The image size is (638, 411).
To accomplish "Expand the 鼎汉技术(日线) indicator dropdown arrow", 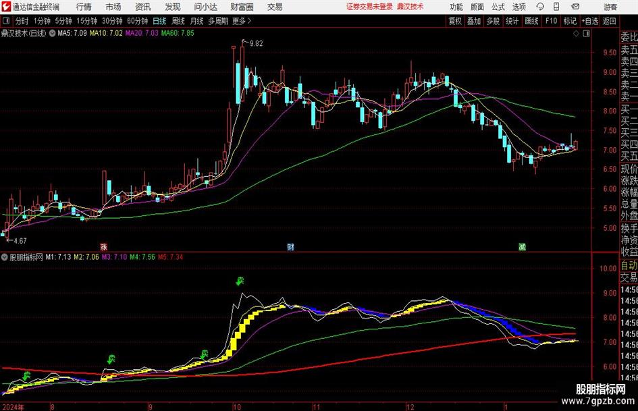I will pyautogui.click(x=52, y=33).
